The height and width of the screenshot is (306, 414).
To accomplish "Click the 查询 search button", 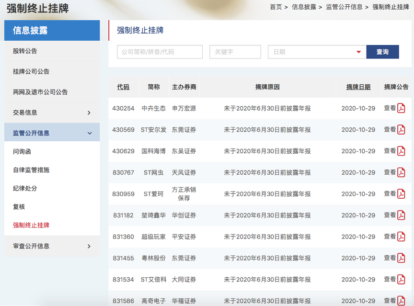I will [x=382, y=52].
